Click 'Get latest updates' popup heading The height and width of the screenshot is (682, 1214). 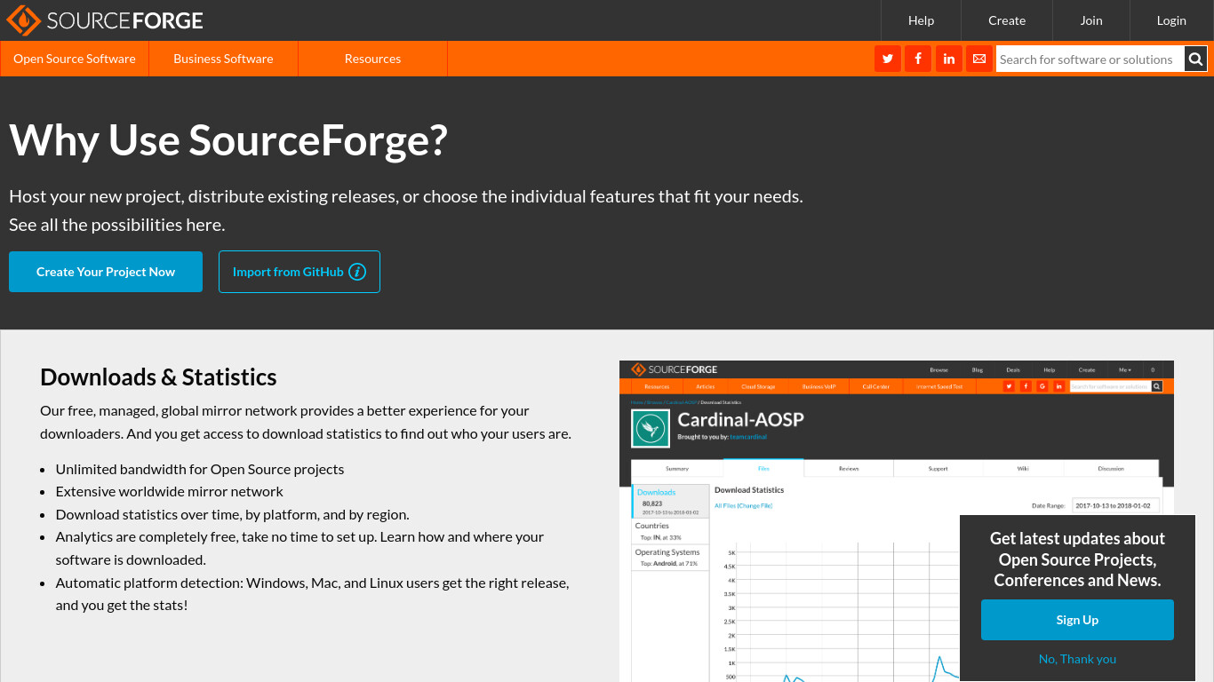(1077, 559)
